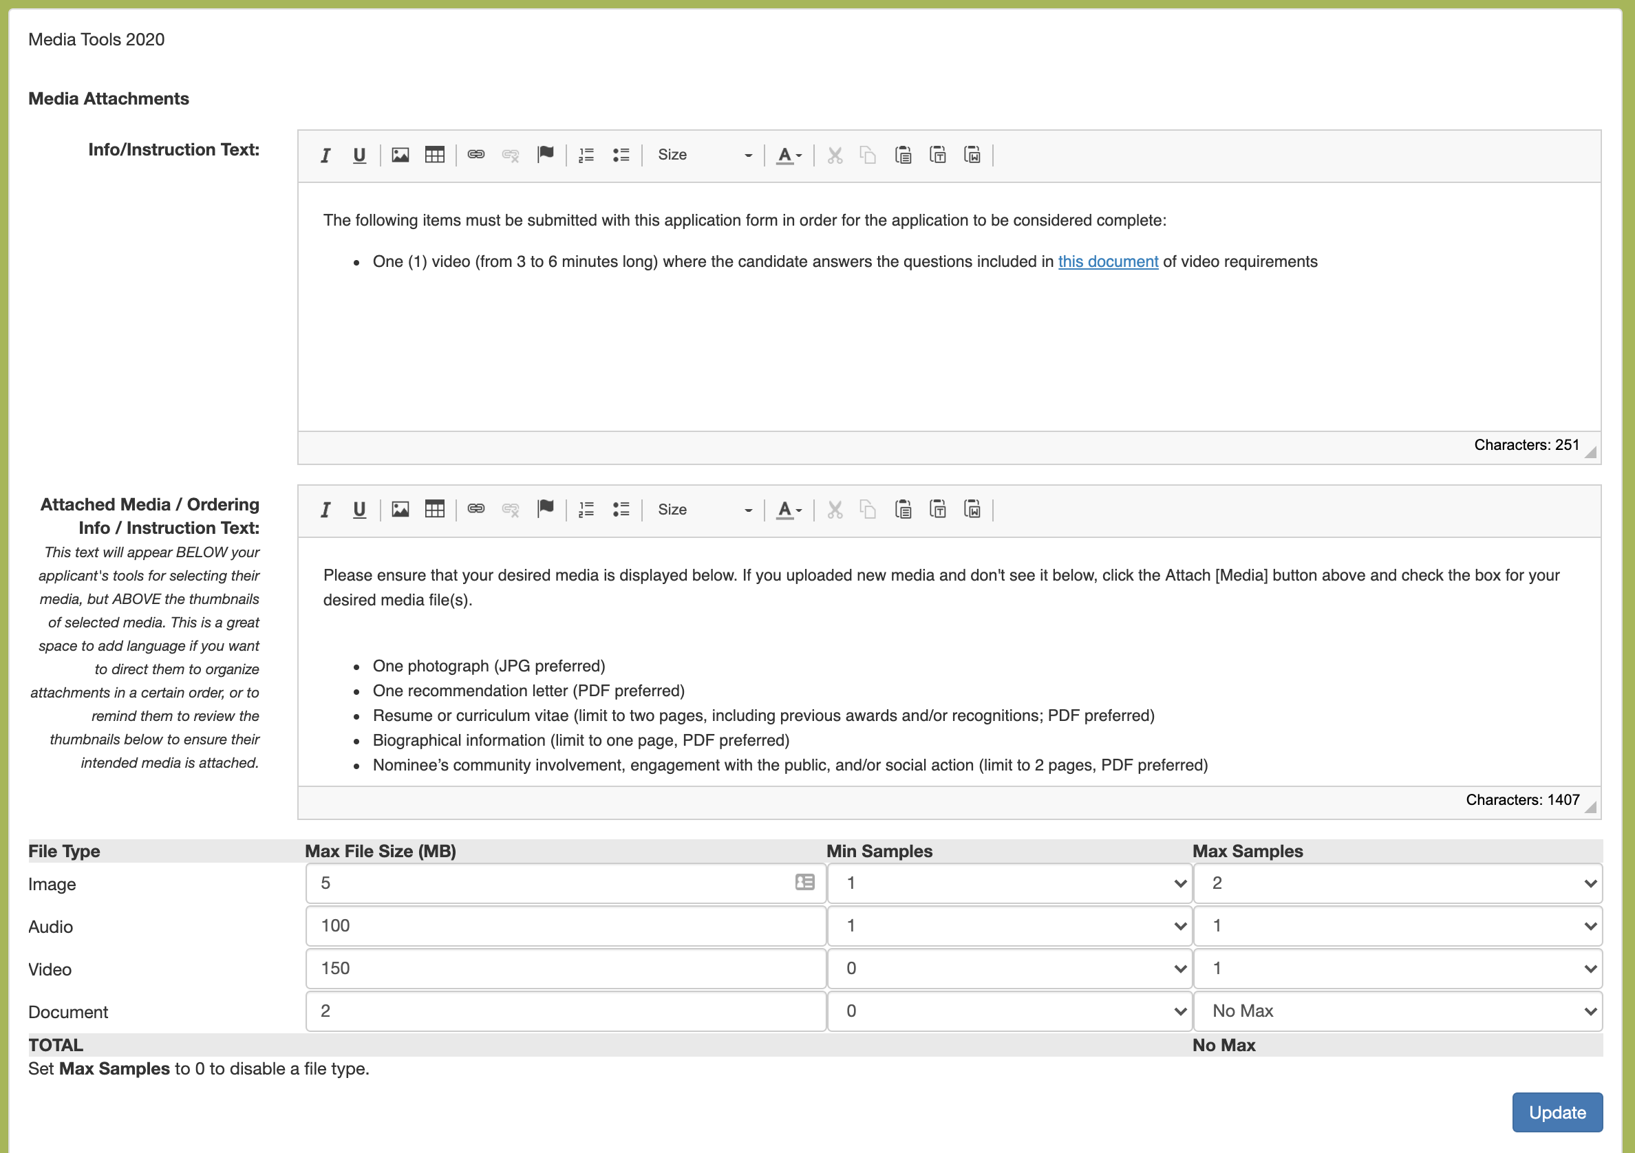The width and height of the screenshot is (1635, 1153).
Task: Click paste icon in Info/Instruction Text editor
Action: [903, 155]
